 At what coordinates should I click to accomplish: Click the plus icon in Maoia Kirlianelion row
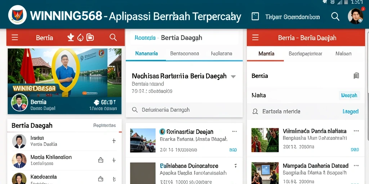click(114, 160)
